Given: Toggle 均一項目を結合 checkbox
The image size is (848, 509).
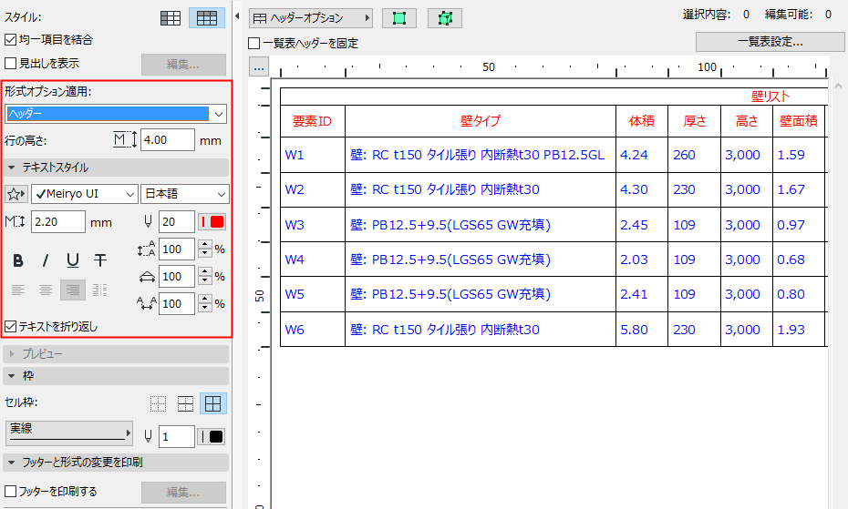Looking at the screenshot, I should 10,40.
